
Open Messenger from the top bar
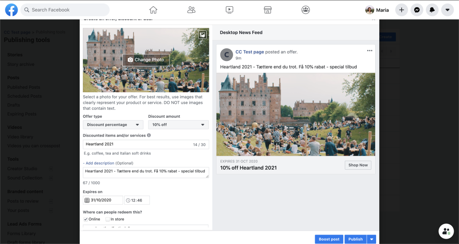(417, 10)
